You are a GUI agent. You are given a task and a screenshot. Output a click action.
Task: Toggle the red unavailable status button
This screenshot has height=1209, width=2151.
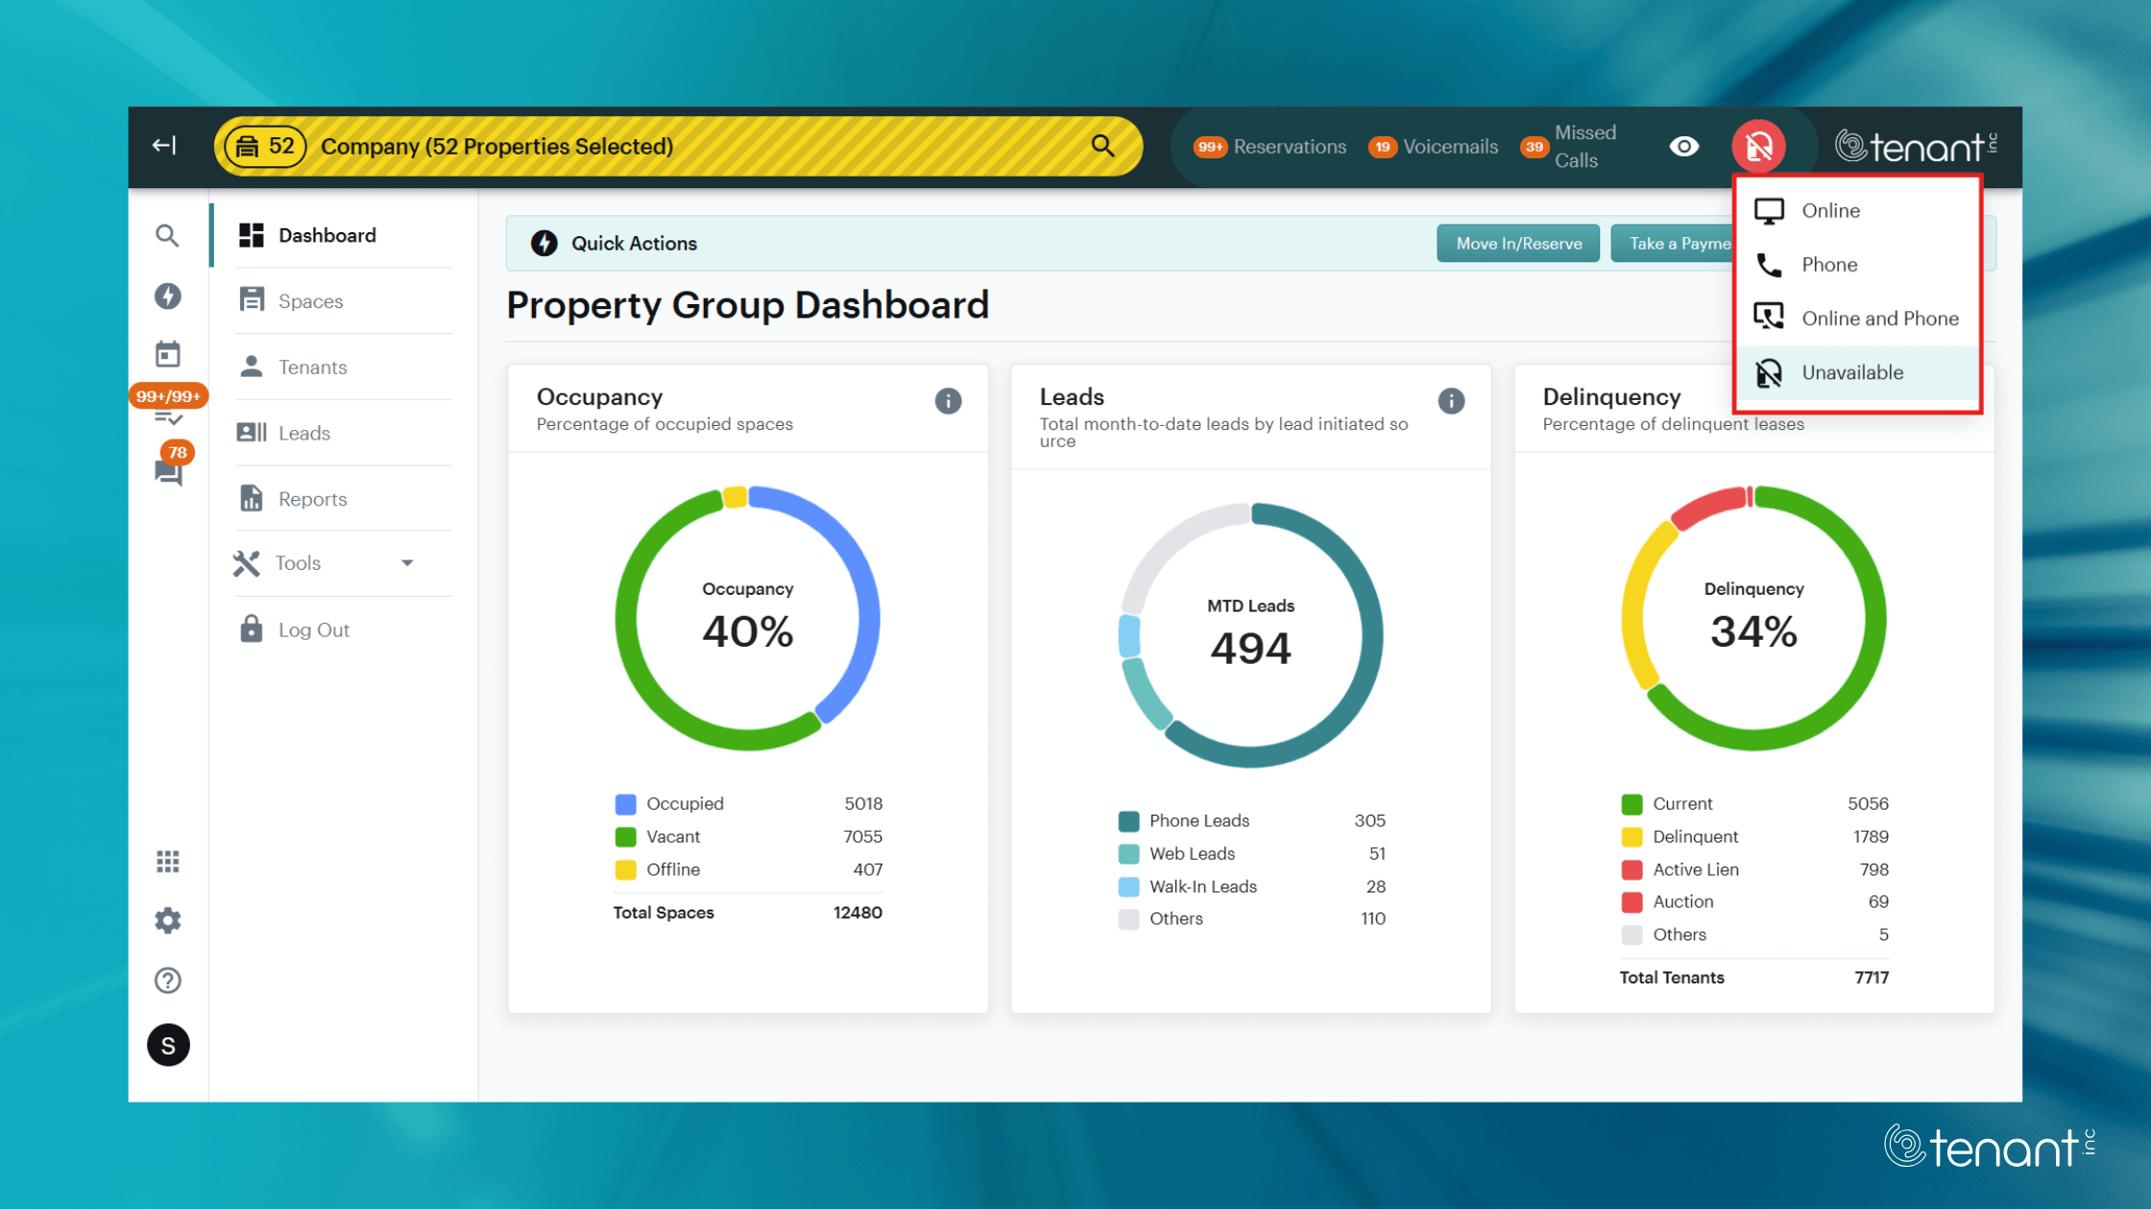pos(1758,147)
